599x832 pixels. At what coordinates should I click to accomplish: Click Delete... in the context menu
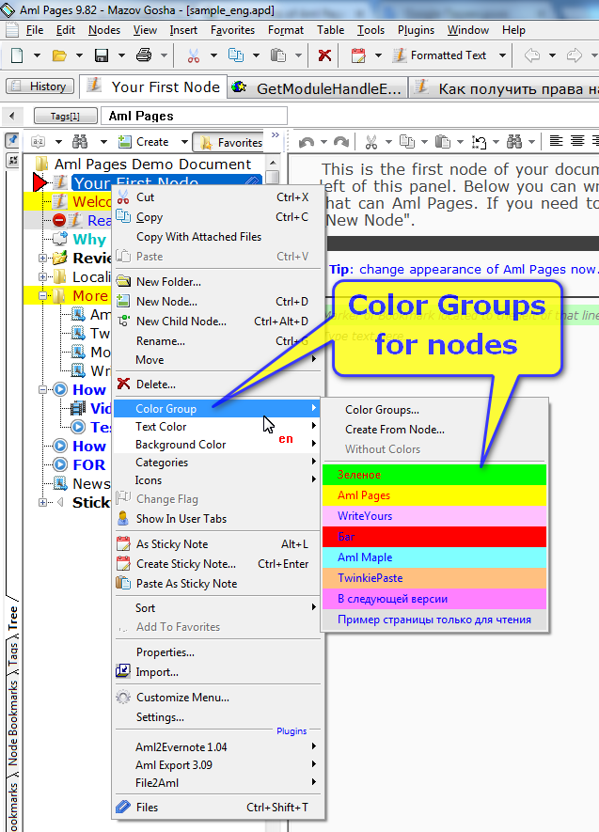(218, 385)
